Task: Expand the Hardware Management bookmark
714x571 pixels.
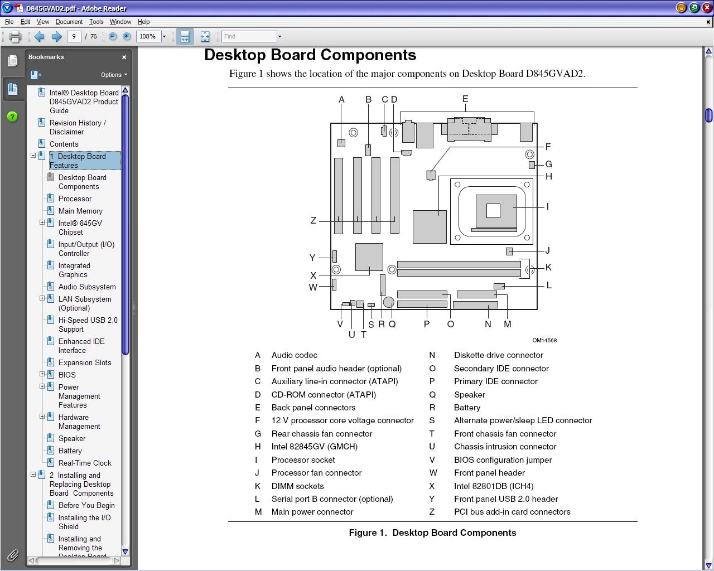Action: pos(42,417)
